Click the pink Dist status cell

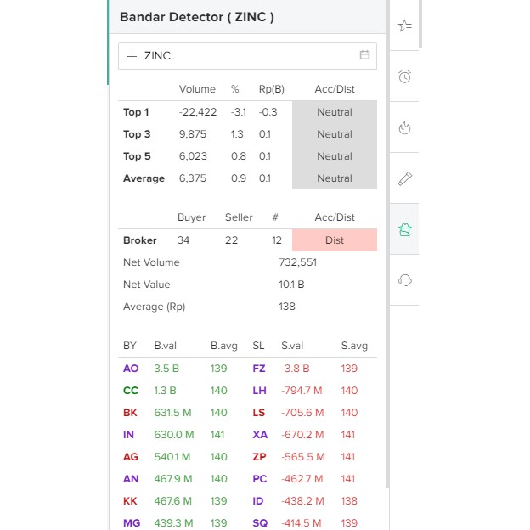point(335,240)
